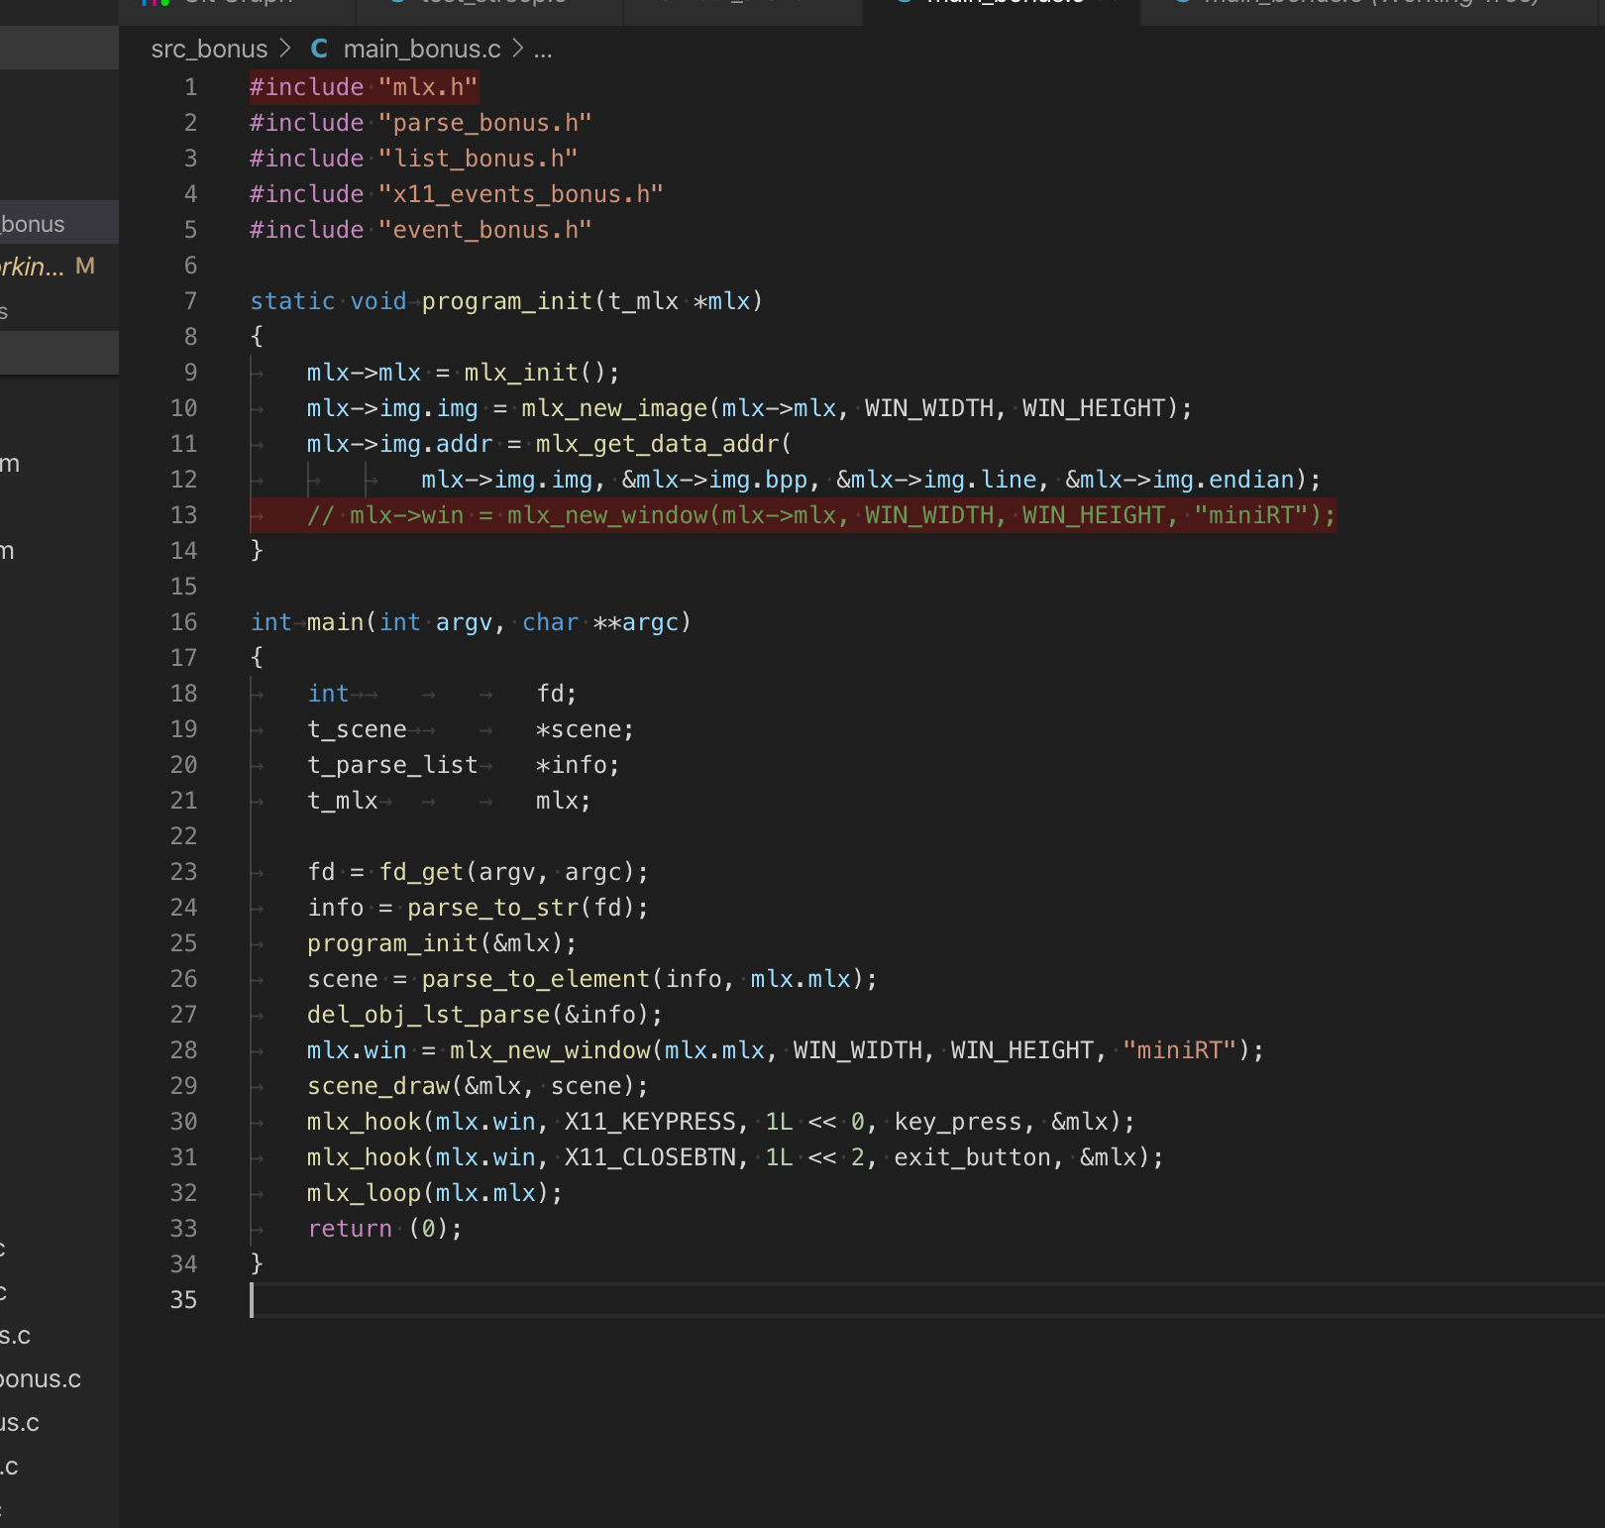Open the src_bonus breadcrumb item
The image size is (1605, 1528).
point(208,48)
